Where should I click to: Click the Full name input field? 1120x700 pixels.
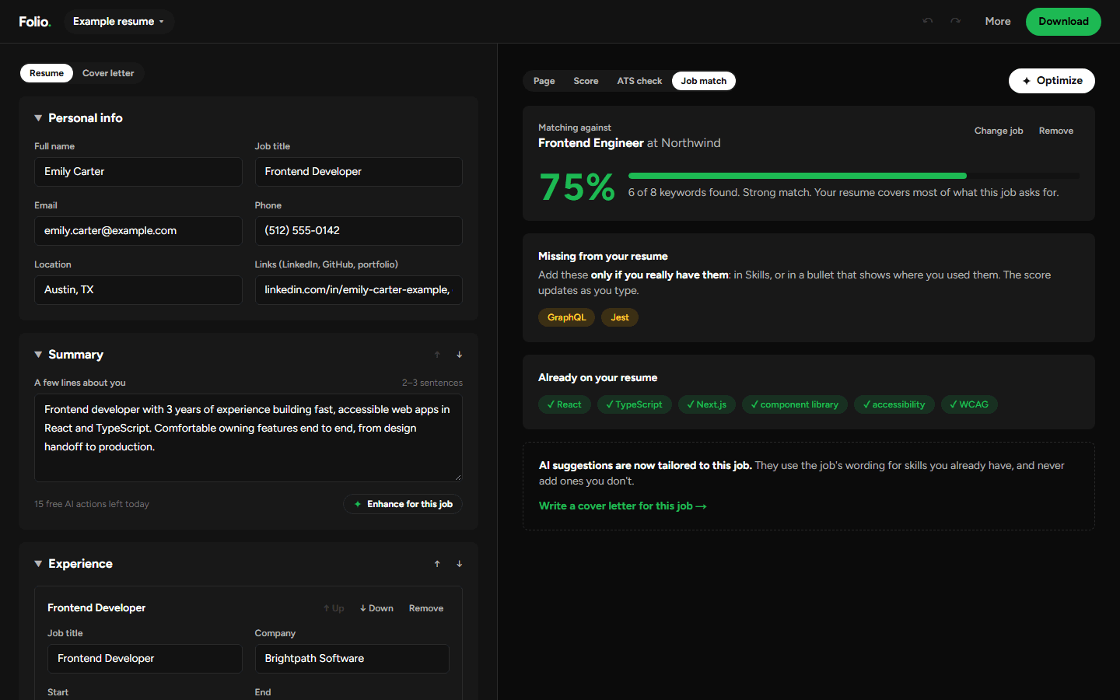138,172
